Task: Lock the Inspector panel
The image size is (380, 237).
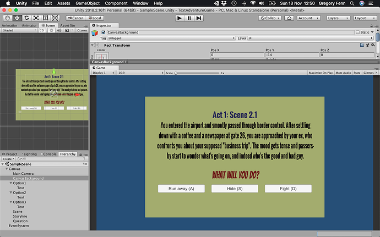Action: [371, 26]
